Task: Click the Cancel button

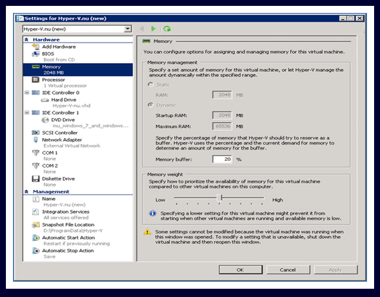Action: 288,270
